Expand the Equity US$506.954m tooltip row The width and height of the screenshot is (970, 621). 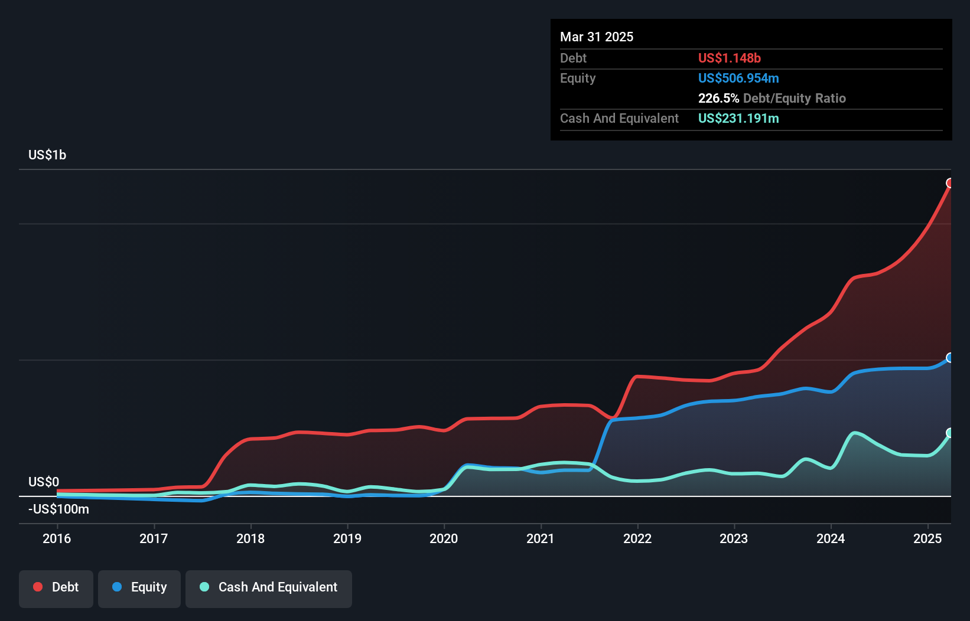click(738, 78)
